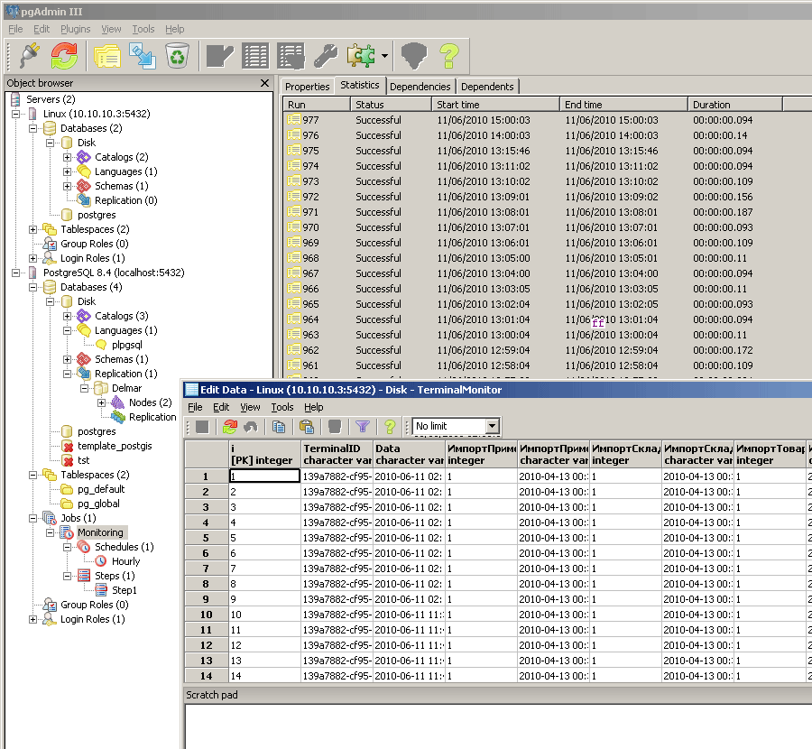Open the No limit row count dropdown

[492, 426]
